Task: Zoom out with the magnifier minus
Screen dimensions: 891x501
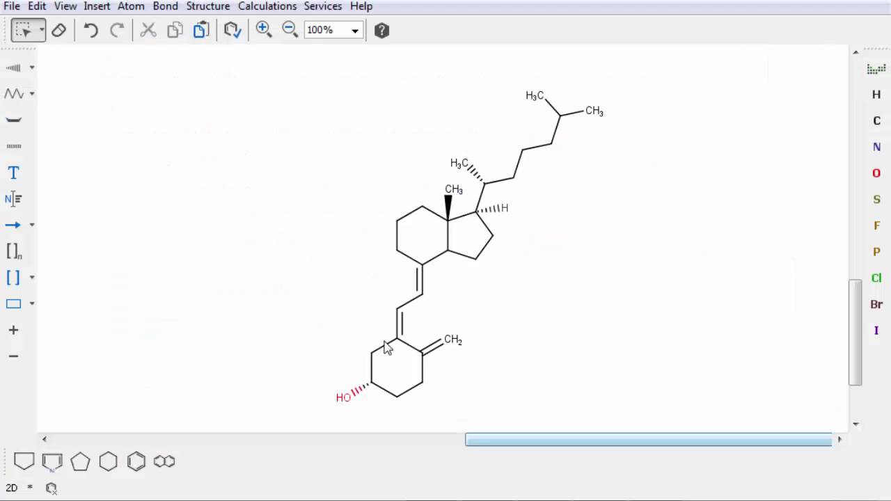Action: tap(290, 29)
